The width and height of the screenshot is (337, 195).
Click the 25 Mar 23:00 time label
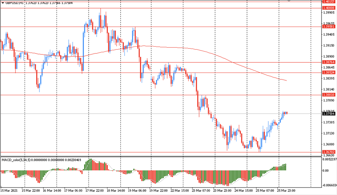(286, 191)
